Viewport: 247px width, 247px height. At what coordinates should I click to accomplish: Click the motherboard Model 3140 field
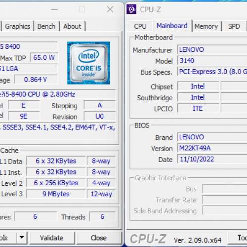212,61
